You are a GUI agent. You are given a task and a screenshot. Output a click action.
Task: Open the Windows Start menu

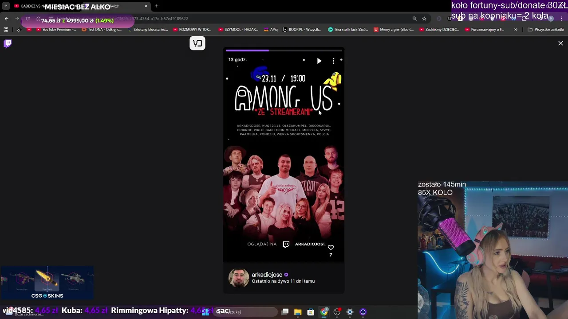[x=205, y=312]
